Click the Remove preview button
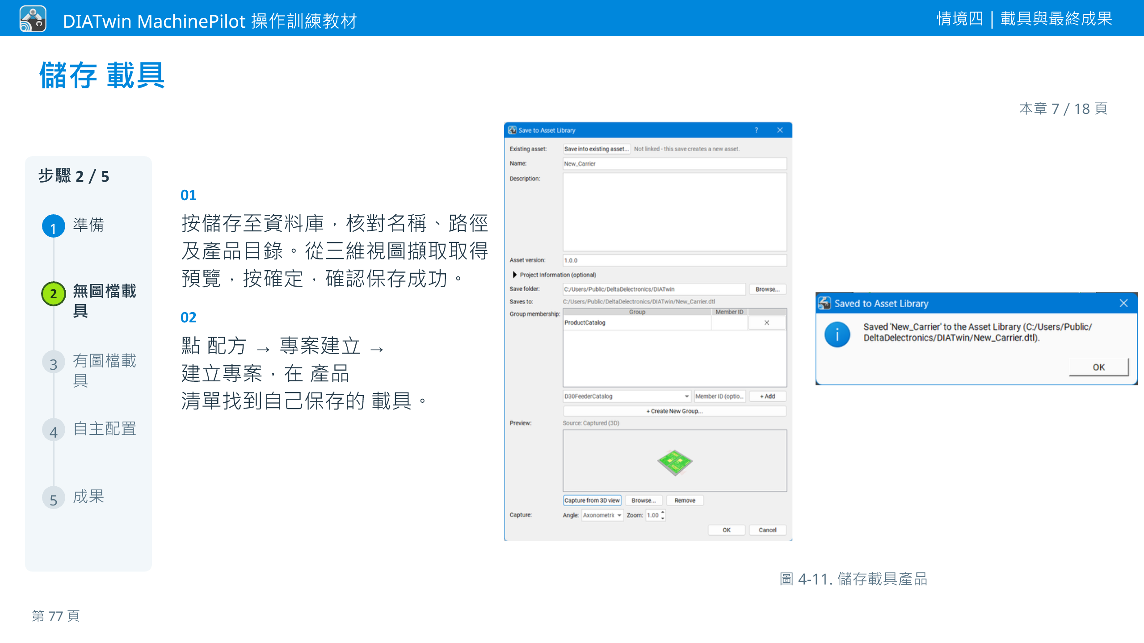The image size is (1144, 643). [x=685, y=501]
